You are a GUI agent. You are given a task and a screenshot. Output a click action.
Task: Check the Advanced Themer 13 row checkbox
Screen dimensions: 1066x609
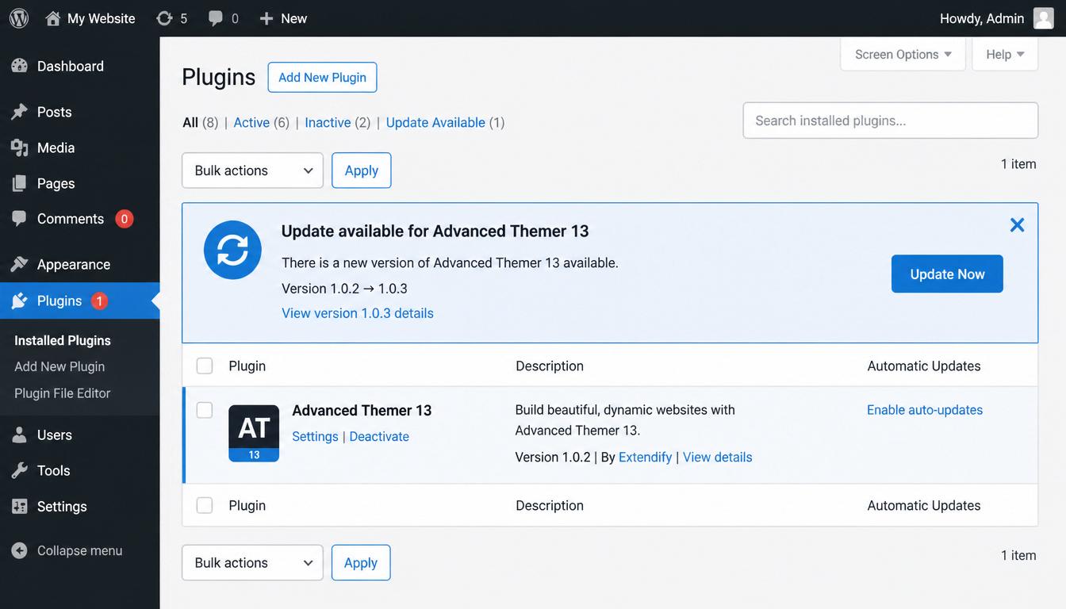point(205,410)
